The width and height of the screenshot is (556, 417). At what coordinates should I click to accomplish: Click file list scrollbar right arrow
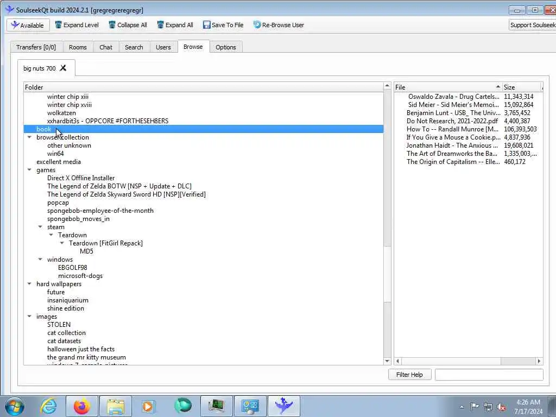coord(539,361)
